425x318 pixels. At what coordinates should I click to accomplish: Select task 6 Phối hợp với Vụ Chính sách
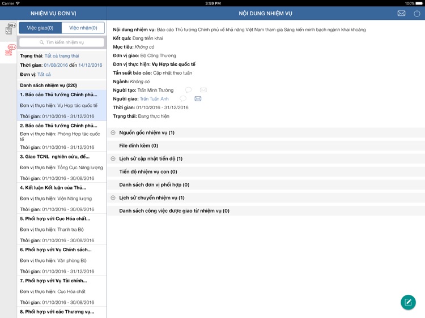point(62,260)
